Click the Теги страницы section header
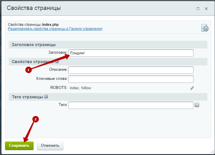Viewport: 215px width, 155px height. (27, 97)
